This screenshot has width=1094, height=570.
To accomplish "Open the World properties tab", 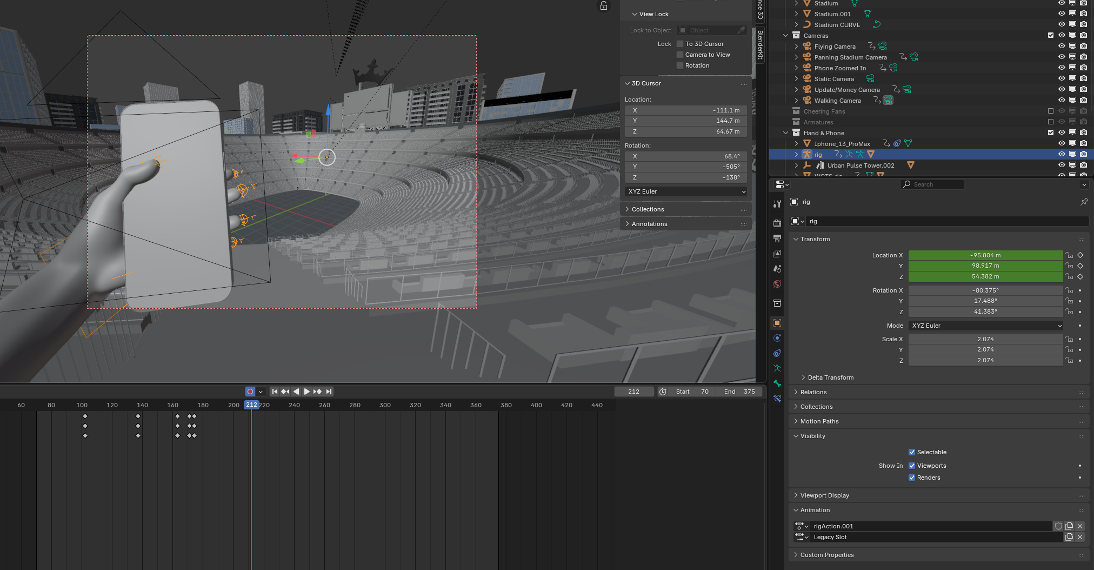I will [777, 284].
